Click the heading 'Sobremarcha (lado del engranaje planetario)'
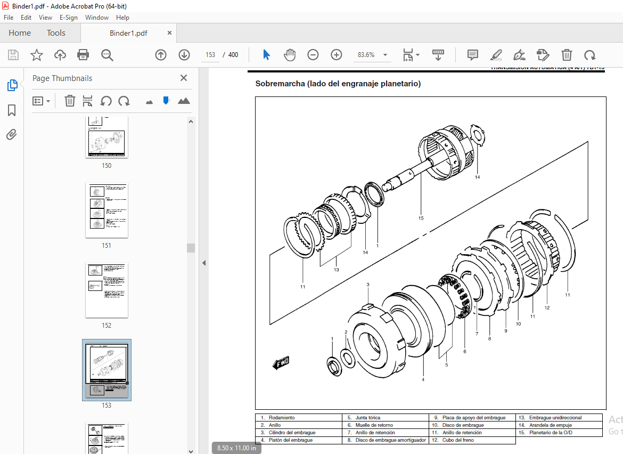Viewport: 623px width, 454px height. (x=338, y=84)
